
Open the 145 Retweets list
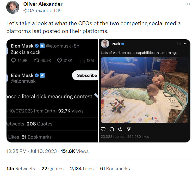click(x=21, y=169)
